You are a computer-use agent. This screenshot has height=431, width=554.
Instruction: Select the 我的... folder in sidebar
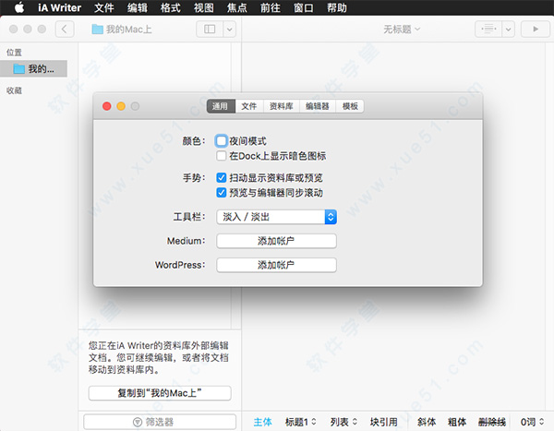[34, 68]
